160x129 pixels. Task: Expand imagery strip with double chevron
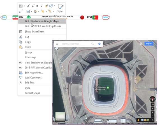click(x=152, y=120)
